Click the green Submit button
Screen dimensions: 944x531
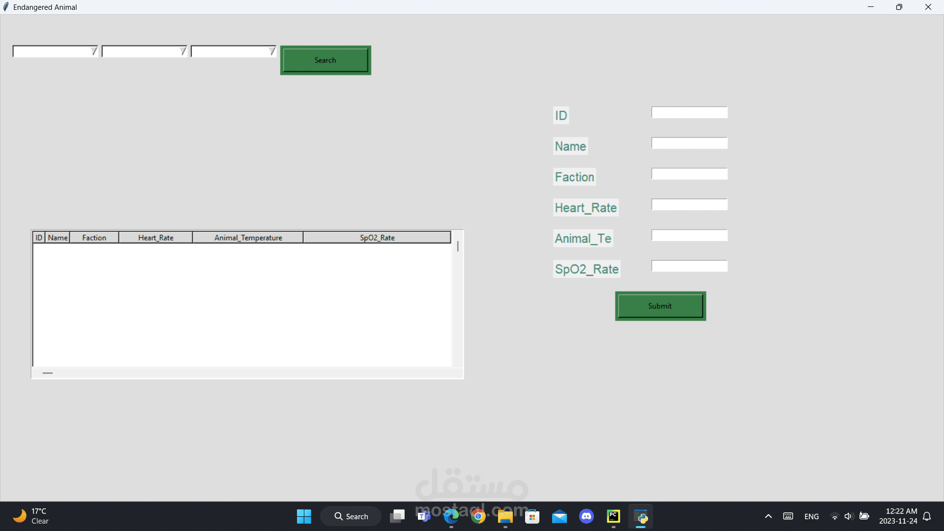tap(660, 306)
